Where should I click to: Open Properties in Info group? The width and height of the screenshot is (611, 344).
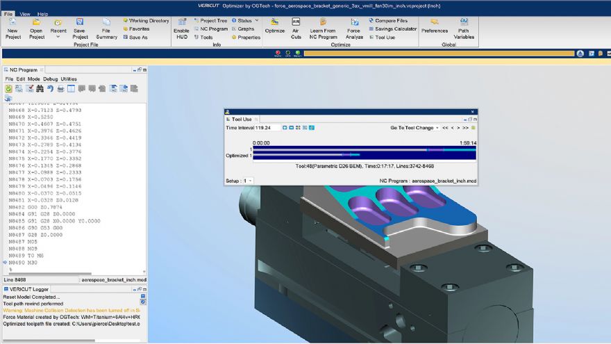click(246, 38)
